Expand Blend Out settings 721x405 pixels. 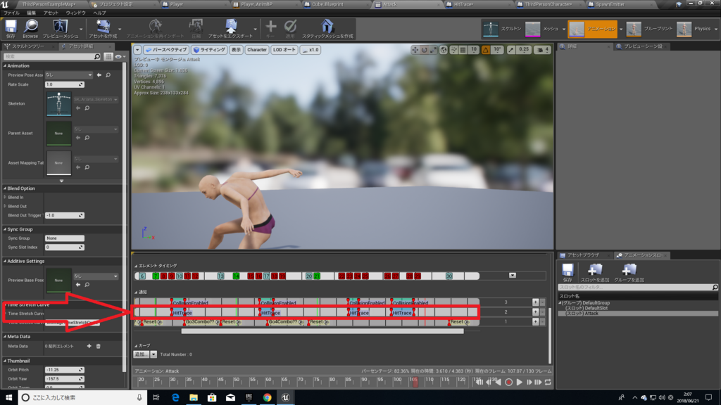click(5, 206)
